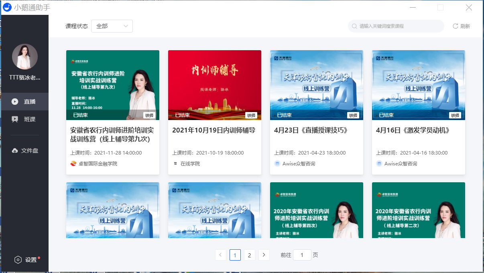Click 讲师 badge on 第九次 course card
The width and height of the screenshot is (484, 273).
click(149, 115)
